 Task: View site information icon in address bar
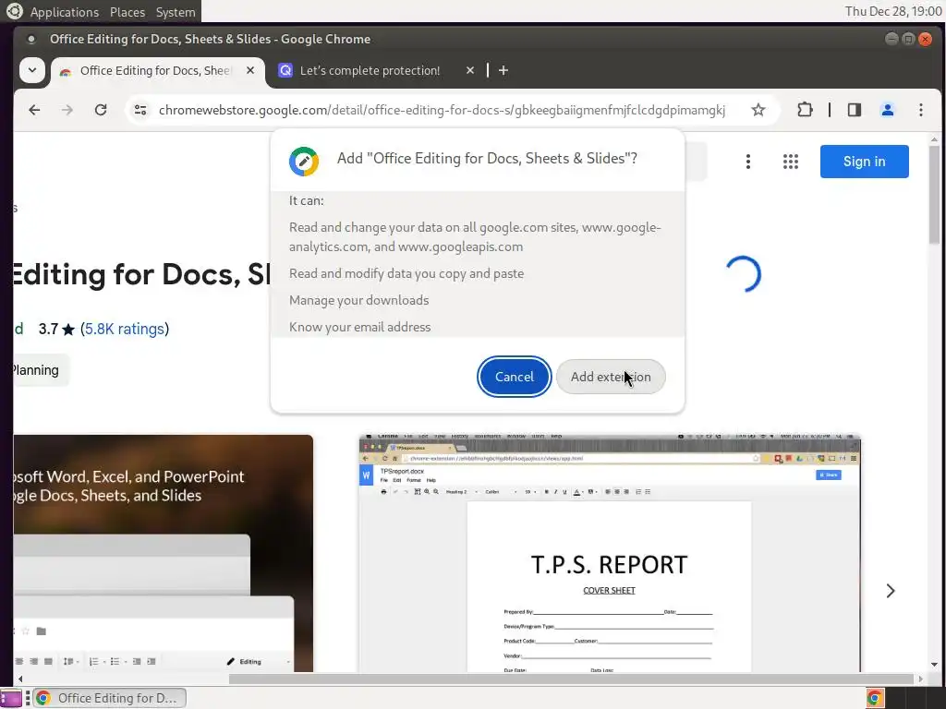pos(140,110)
